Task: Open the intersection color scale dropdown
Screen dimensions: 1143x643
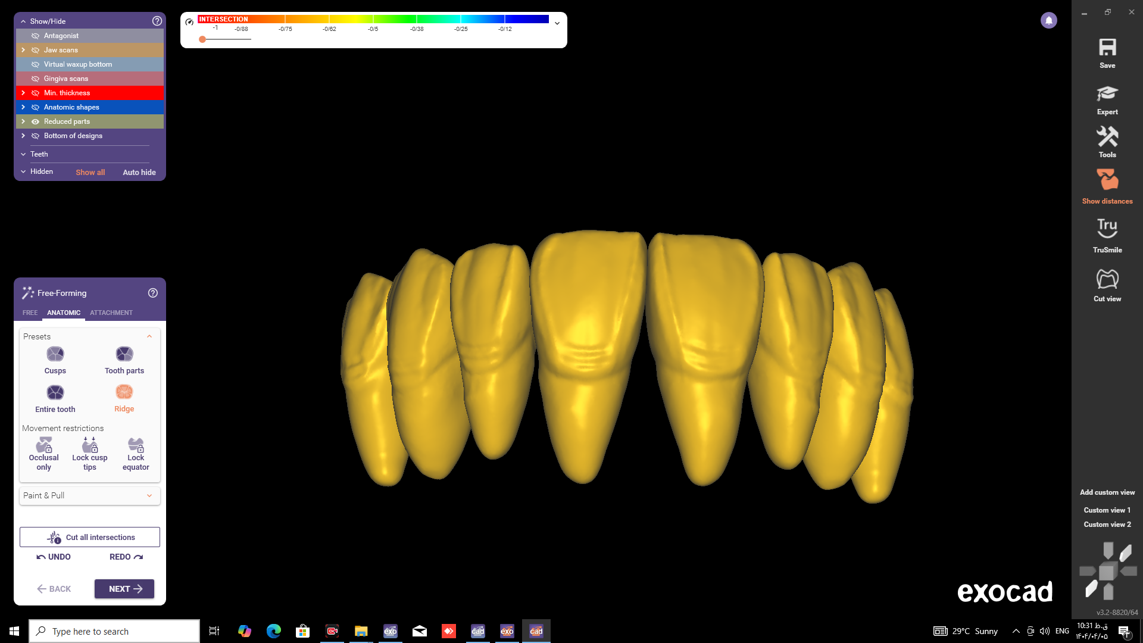Action: tap(557, 23)
